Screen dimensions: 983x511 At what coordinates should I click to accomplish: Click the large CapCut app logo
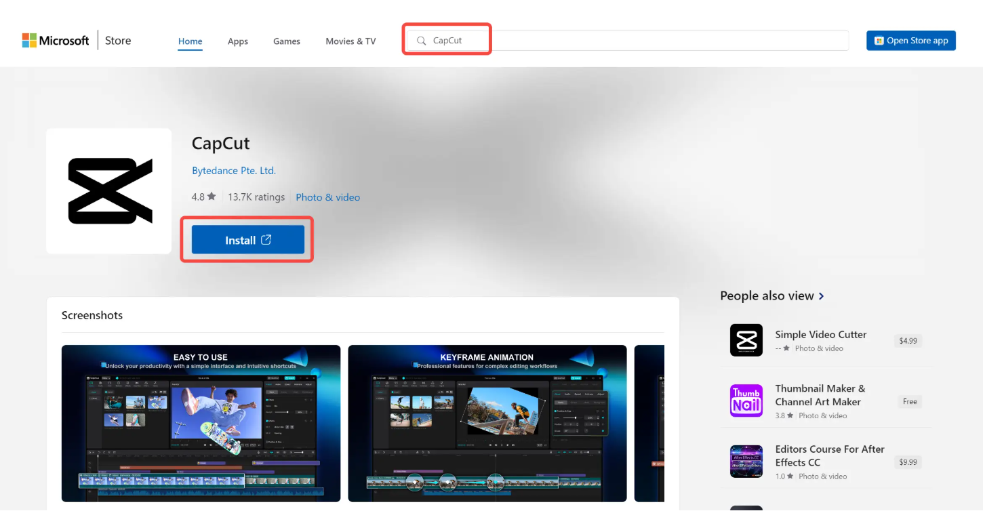pos(109,191)
